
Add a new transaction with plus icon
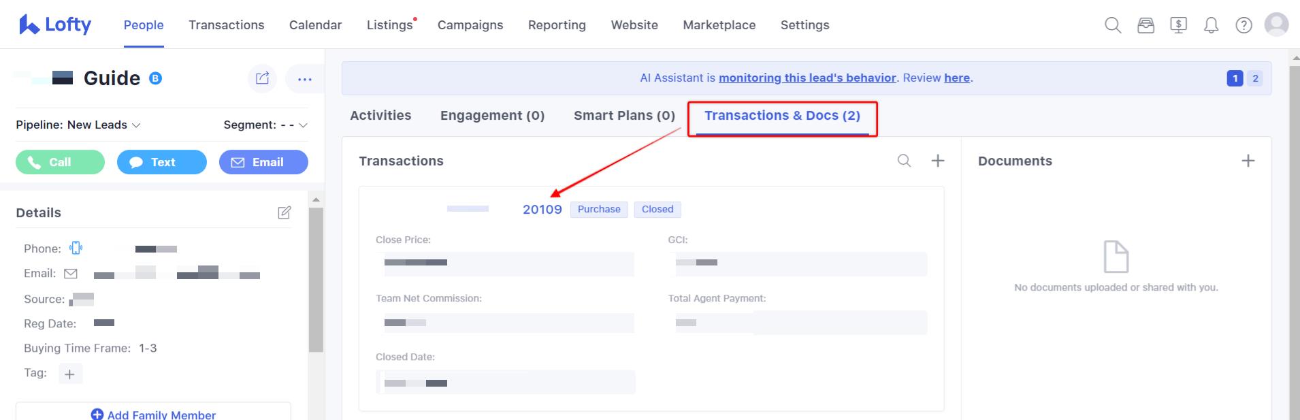tap(938, 161)
